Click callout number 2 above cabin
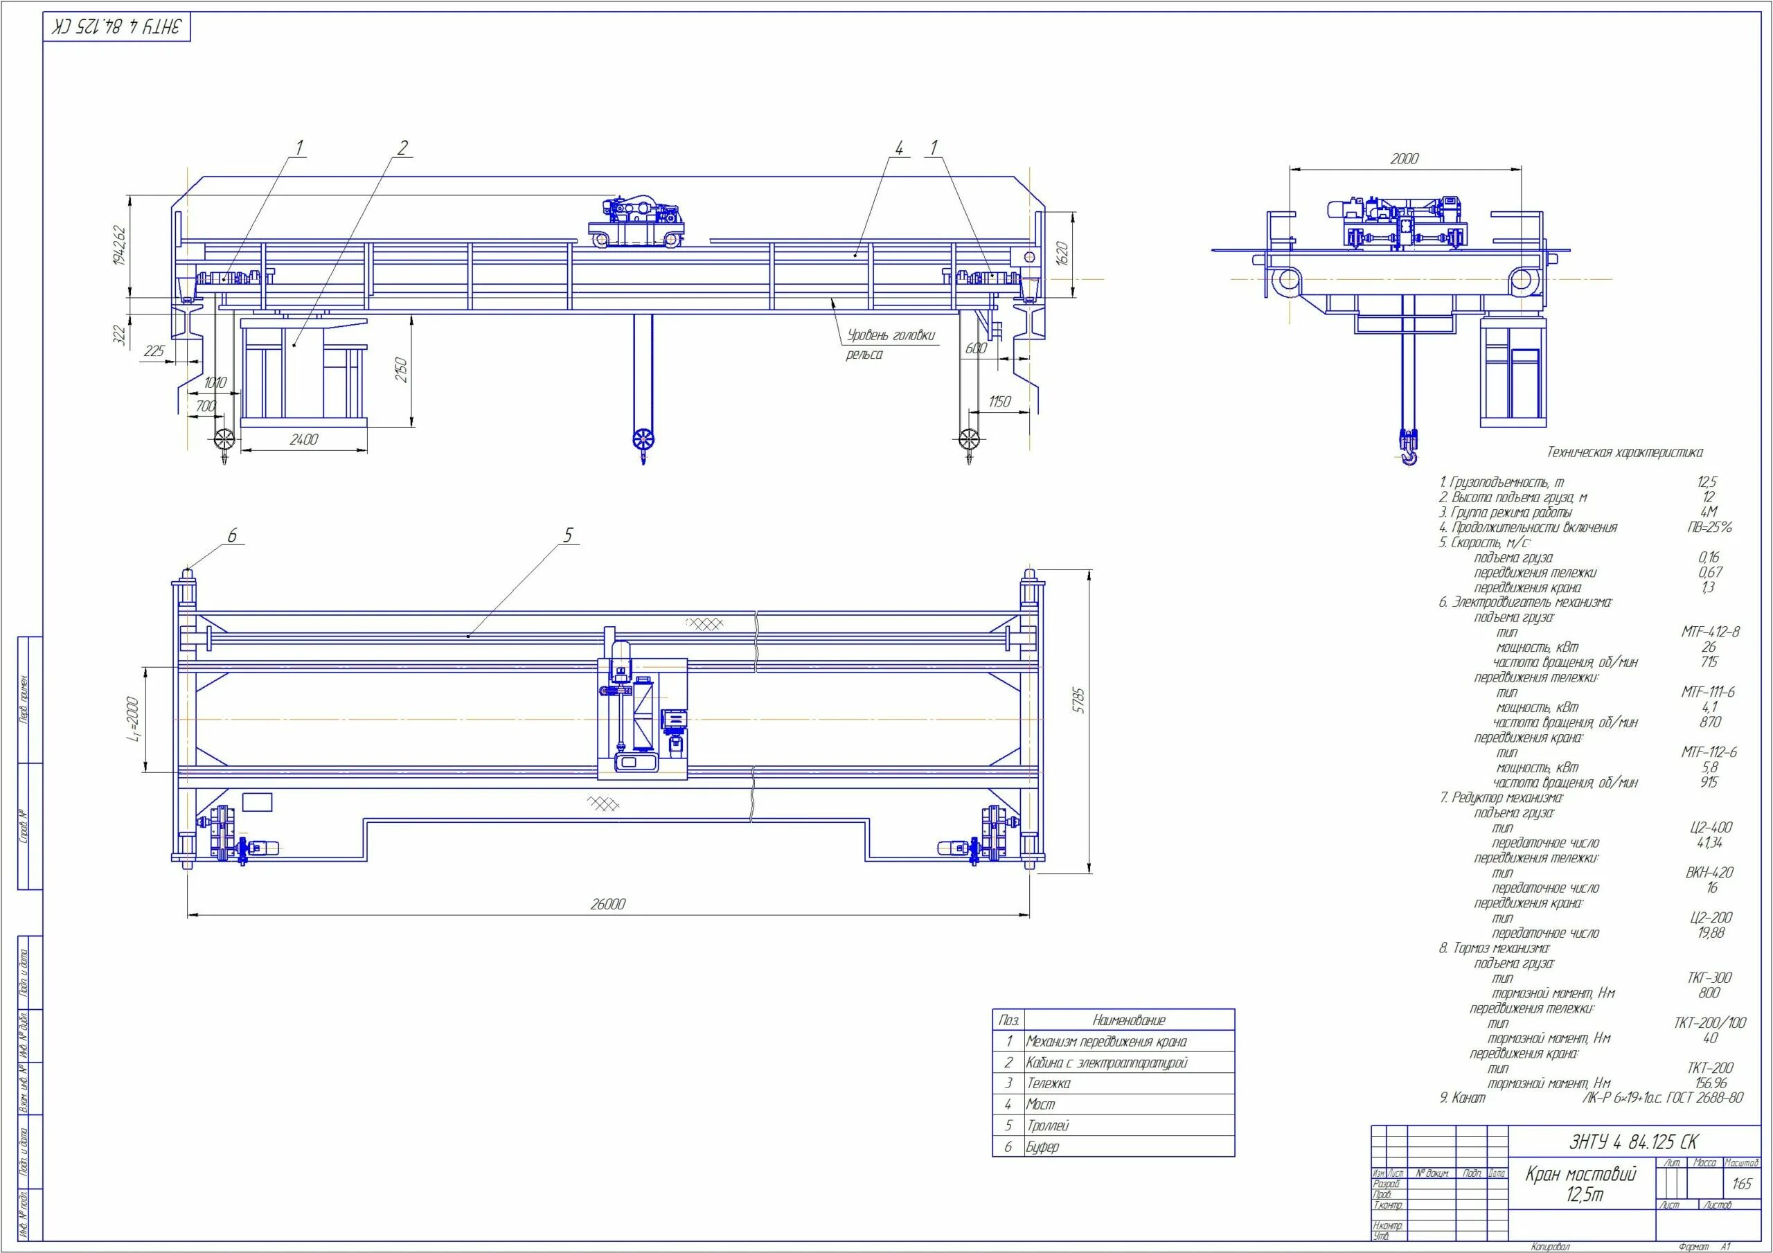 [402, 148]
